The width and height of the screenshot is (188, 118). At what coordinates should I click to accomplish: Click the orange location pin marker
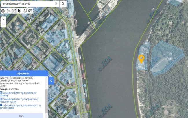tap(141, 59)
